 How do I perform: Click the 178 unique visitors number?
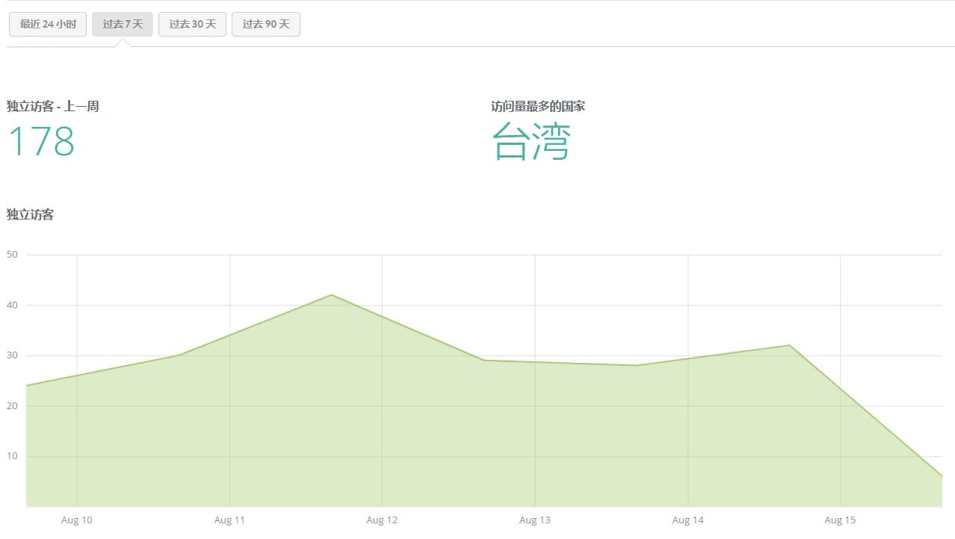pyautogui.click(x=41, y=142)
